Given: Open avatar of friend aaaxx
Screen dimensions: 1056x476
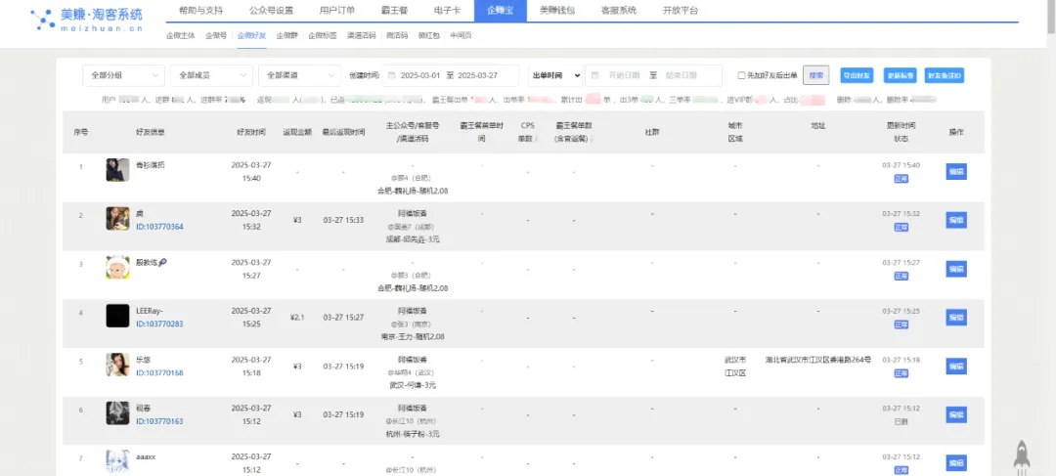Looking at the screenshot, I should click(x=117, y=462).
